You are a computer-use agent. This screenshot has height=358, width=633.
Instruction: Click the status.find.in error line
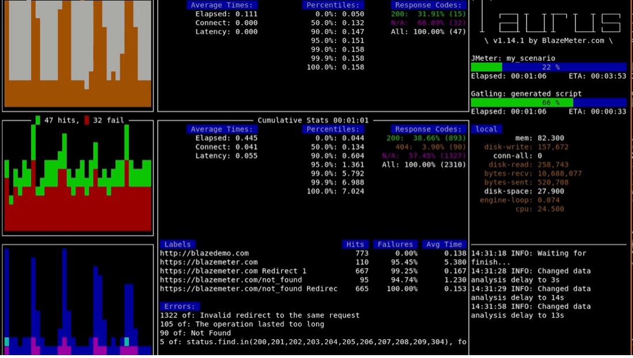[313, 342]
